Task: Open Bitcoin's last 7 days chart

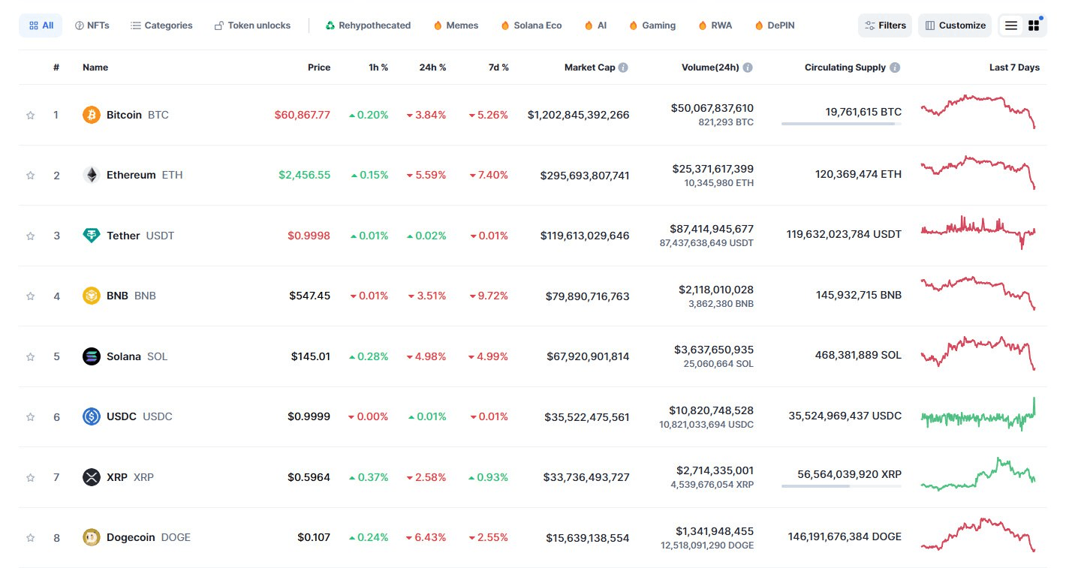Action: tap(978, 112)
